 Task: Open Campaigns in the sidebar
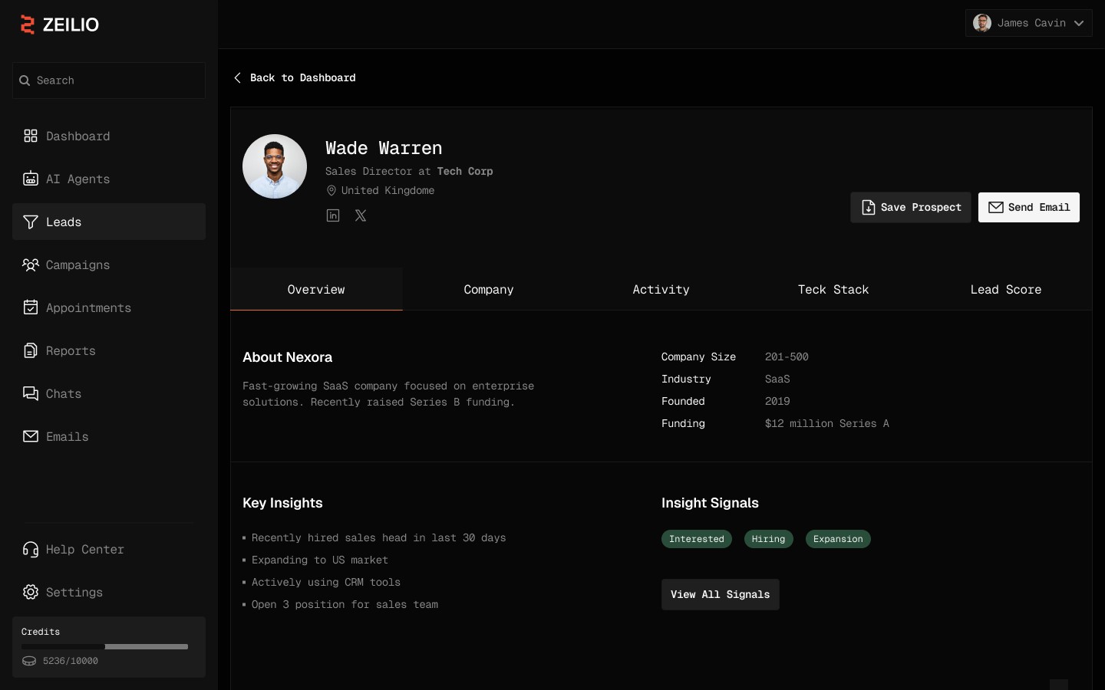[109, 264]
